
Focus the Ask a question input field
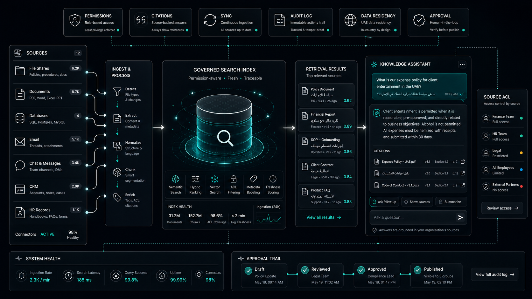click(418, 217)
